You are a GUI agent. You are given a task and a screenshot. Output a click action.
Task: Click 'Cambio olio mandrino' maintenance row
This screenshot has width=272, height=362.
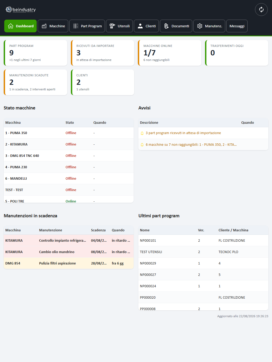point(69,252)
